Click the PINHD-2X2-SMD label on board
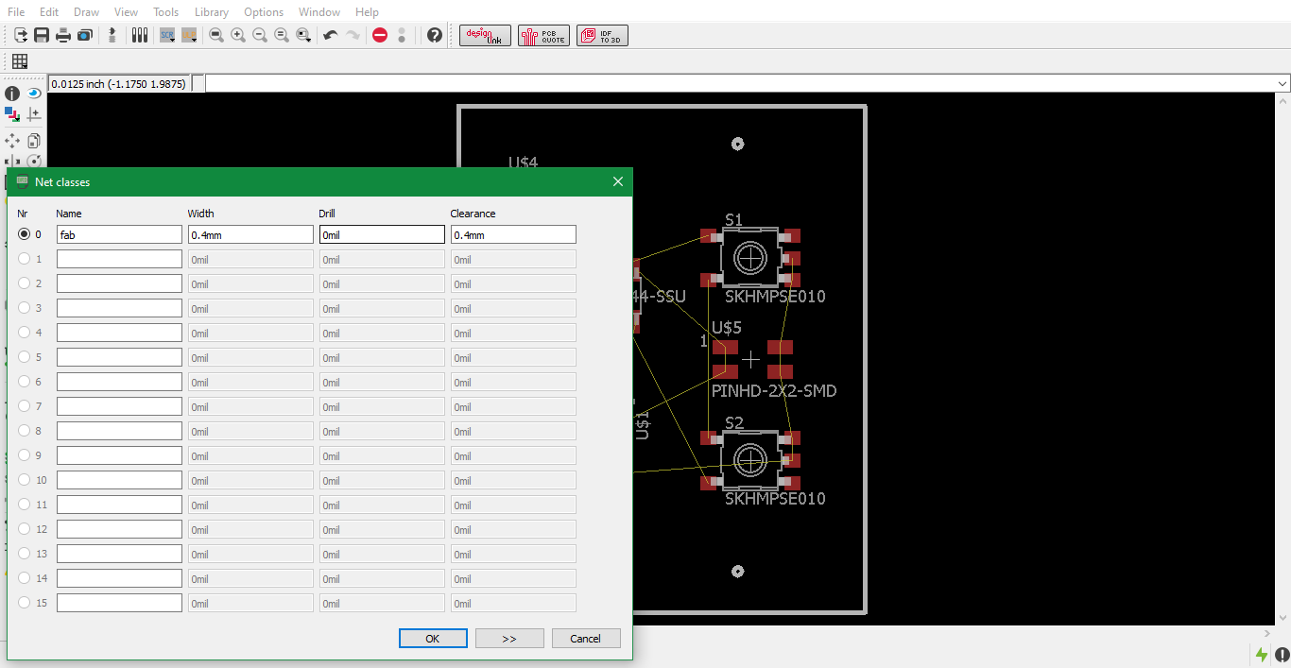1291x668 pixels. [774, 390]
